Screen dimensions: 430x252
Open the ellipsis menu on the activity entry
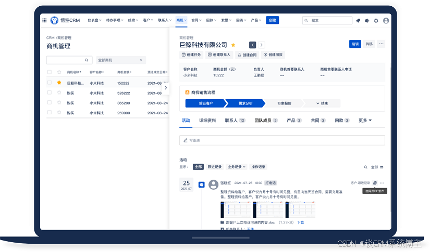382,183
